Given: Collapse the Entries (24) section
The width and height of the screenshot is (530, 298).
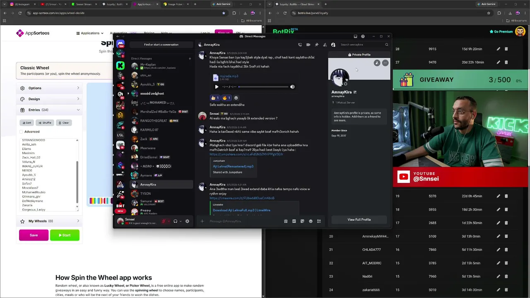Looking at the screenshot, I should click(x=49, y=110).
